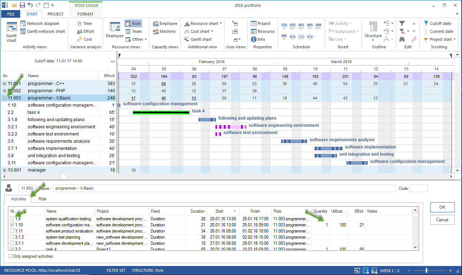This screenshot has height=275, width=462.
Task: Check the box for activity 3.1.2
Action: tap(12, 237)
